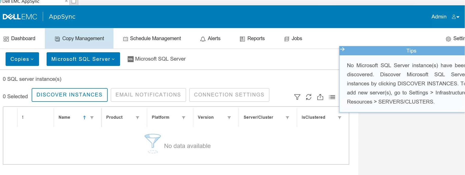This screenshot has width=465, height=175.
Task: Filter the Version column
Action: [x=229, y=117]
